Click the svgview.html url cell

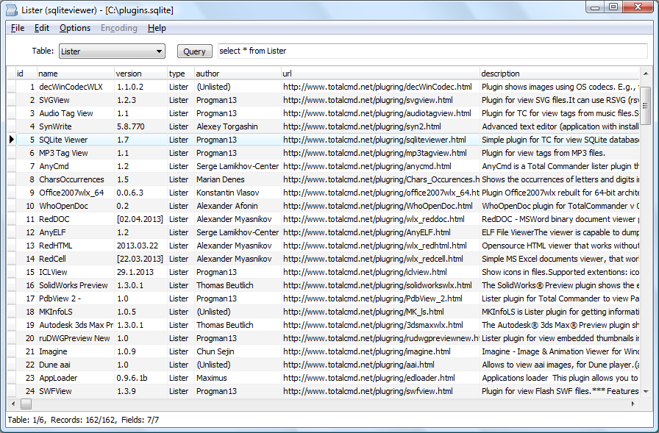(x=380, y=101)
